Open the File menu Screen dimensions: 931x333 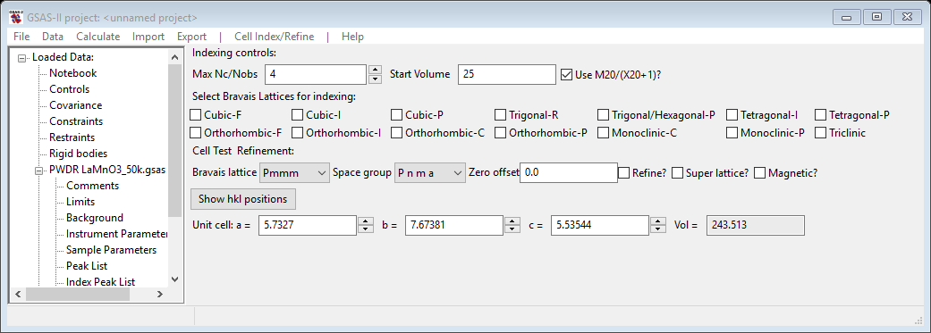[x=21, y=36]
